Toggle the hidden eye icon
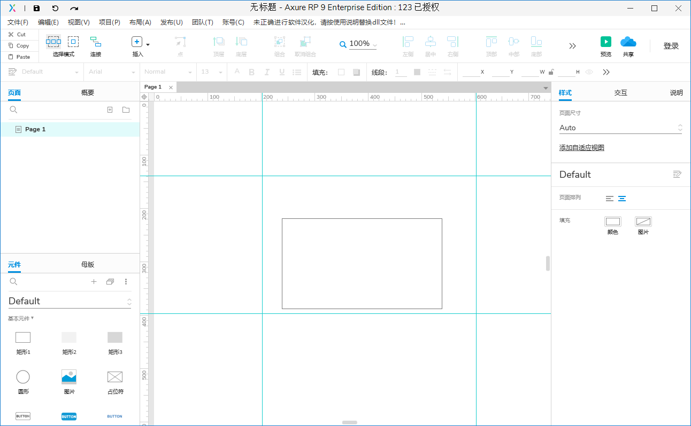The height and width of the screenshot is (426, 691). (589, 72)
